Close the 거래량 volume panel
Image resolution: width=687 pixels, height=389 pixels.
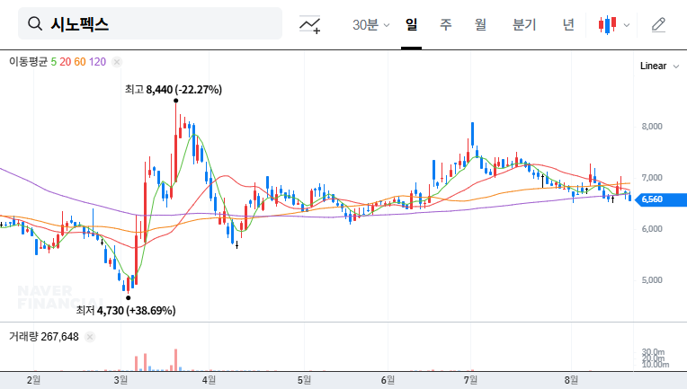(90, 337)
